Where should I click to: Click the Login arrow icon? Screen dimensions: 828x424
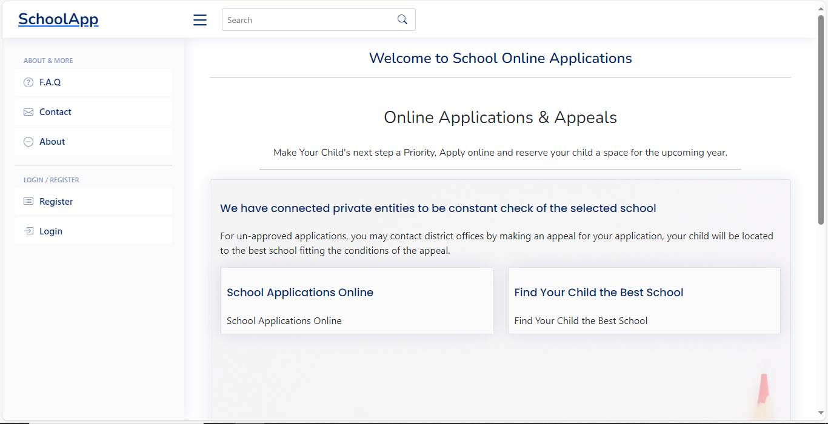pyautogui.click(x=28, y=231)
